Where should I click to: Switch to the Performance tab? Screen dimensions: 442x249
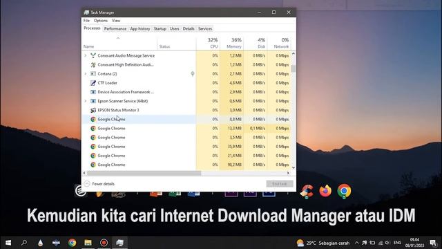click(x=115, y=29)
